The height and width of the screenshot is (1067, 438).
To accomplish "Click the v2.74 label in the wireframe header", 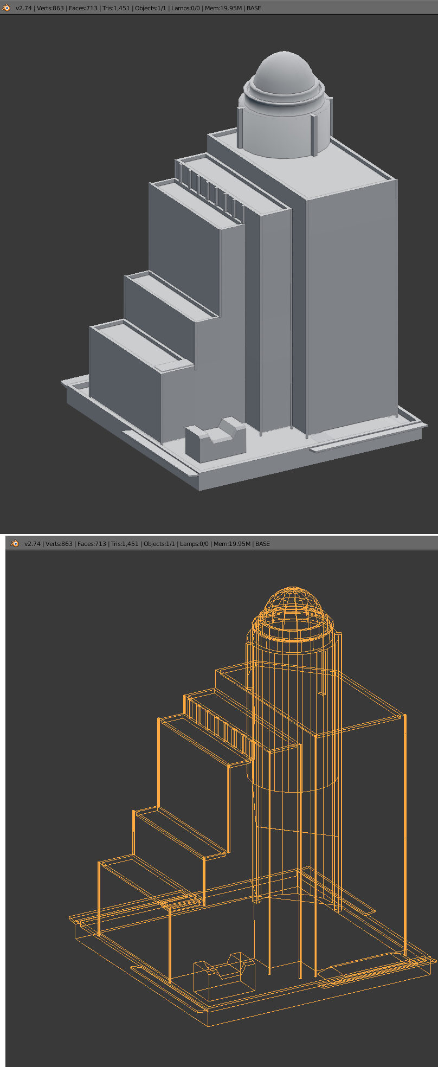I will coord(33,544).
